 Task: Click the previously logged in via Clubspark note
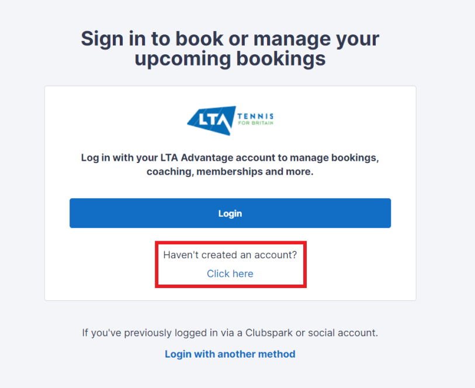[x=230, y=333]
